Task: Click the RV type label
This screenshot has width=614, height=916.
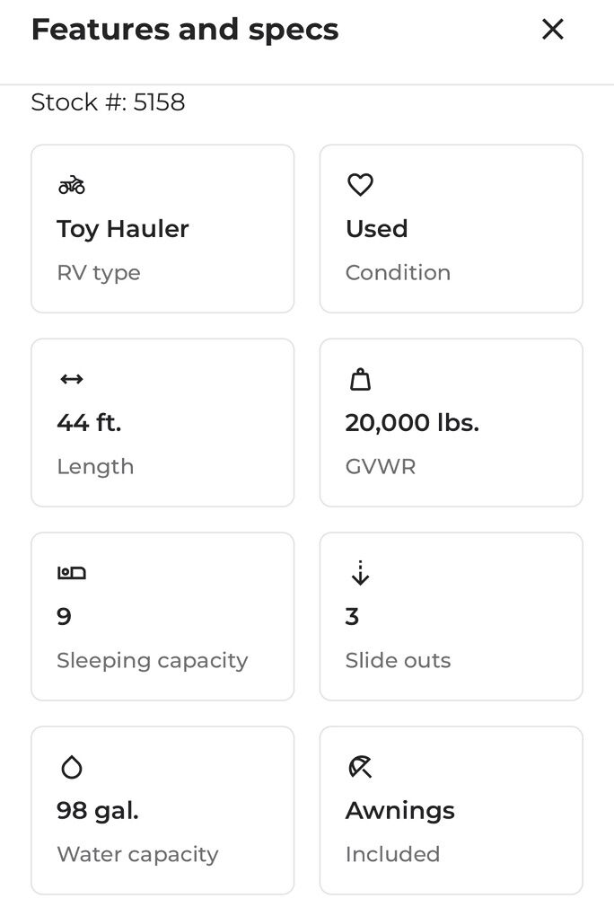Action: point(99,273)
